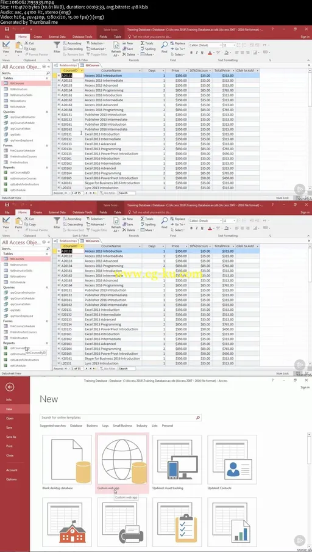Open rptSchedule in second Access frame navigation
The height and width of the screenshot is (552, 312).
click(18, 366)
